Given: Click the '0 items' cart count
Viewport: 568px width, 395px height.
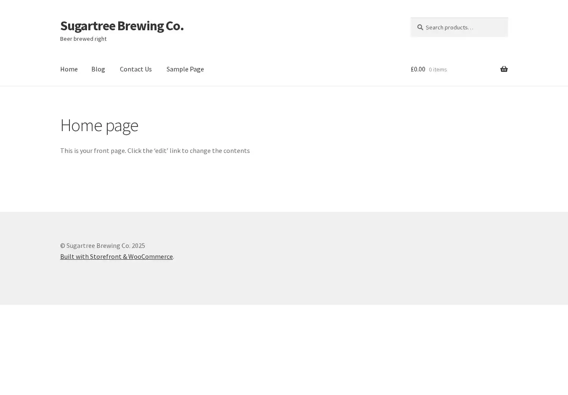Looking at the screenshot, I should coord(438,69).
